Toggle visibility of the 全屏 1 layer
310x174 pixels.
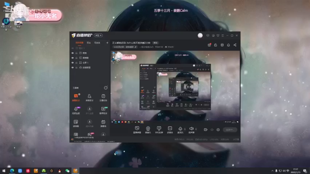tap(72, 63)
